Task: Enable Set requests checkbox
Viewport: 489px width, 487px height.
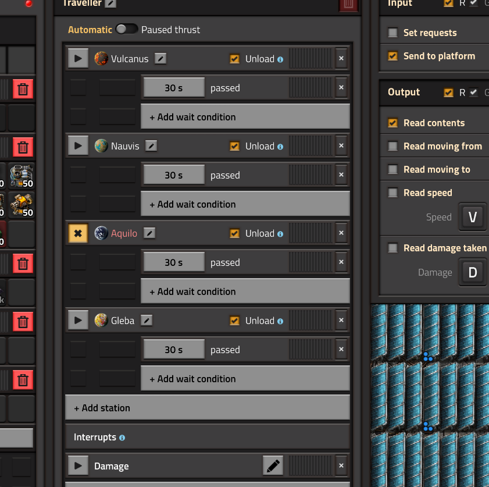Action: [x=392, y=33]
